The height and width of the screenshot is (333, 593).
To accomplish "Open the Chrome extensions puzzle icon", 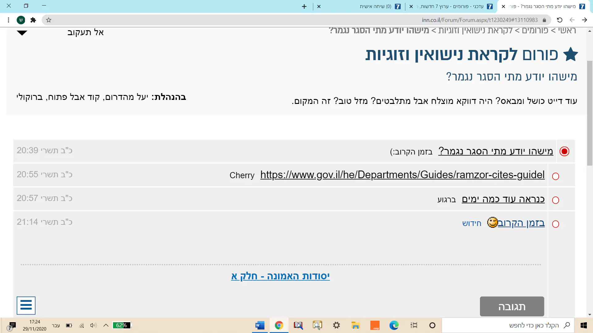I will [33, 20].
